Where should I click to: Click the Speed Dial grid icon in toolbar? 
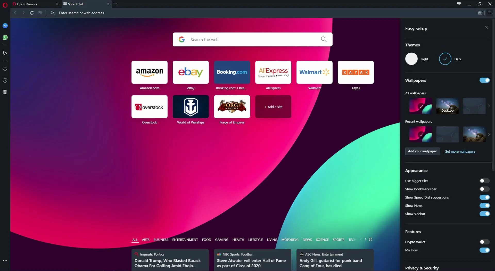point(40,13)
